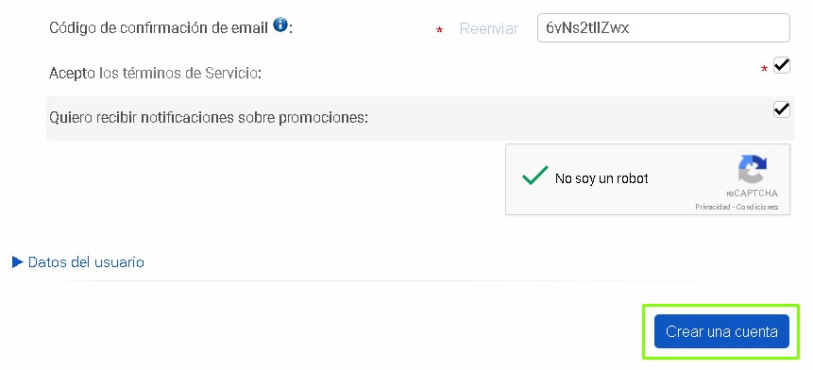Focus the email confirmation code input field
813x370 pixels.
[x=664, y=28]
